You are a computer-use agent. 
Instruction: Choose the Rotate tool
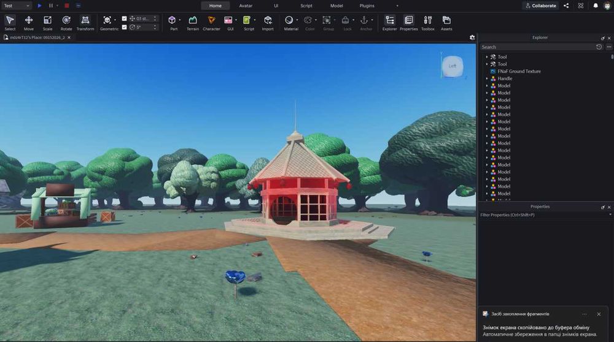point(66,23)
